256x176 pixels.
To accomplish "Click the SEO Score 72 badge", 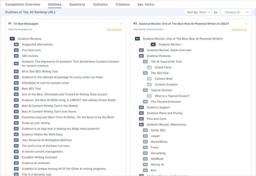I will tap(114, 30).
